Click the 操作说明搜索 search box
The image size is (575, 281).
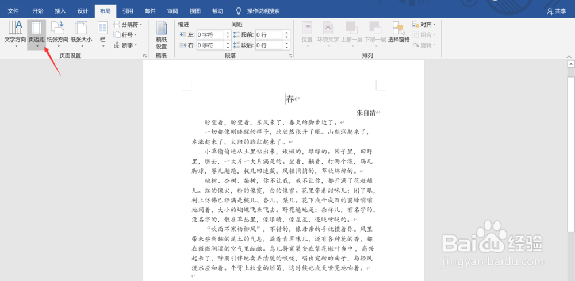click(263, 11)
